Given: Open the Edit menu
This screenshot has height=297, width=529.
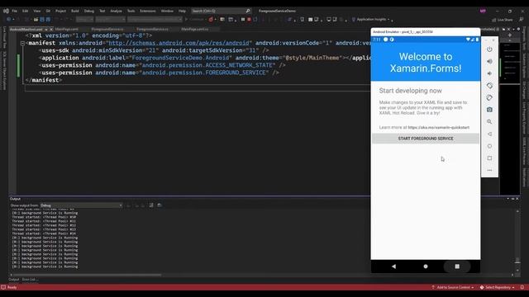Looking at the screenshot, I should (26, 11).
